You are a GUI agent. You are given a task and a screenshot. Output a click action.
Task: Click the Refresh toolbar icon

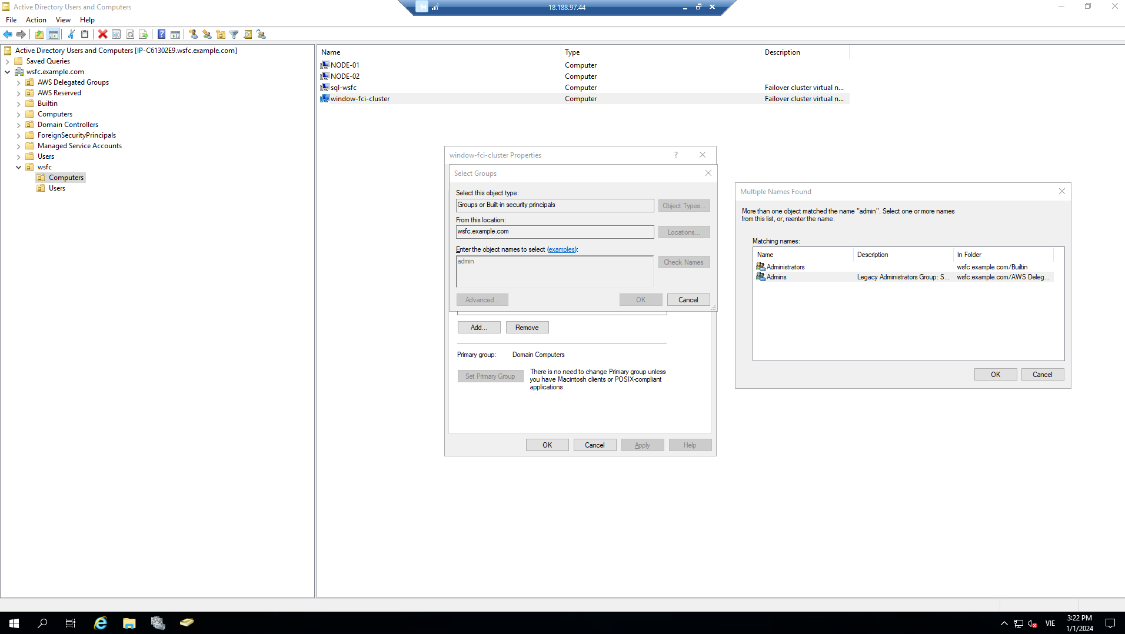click(x=131, y=34)
